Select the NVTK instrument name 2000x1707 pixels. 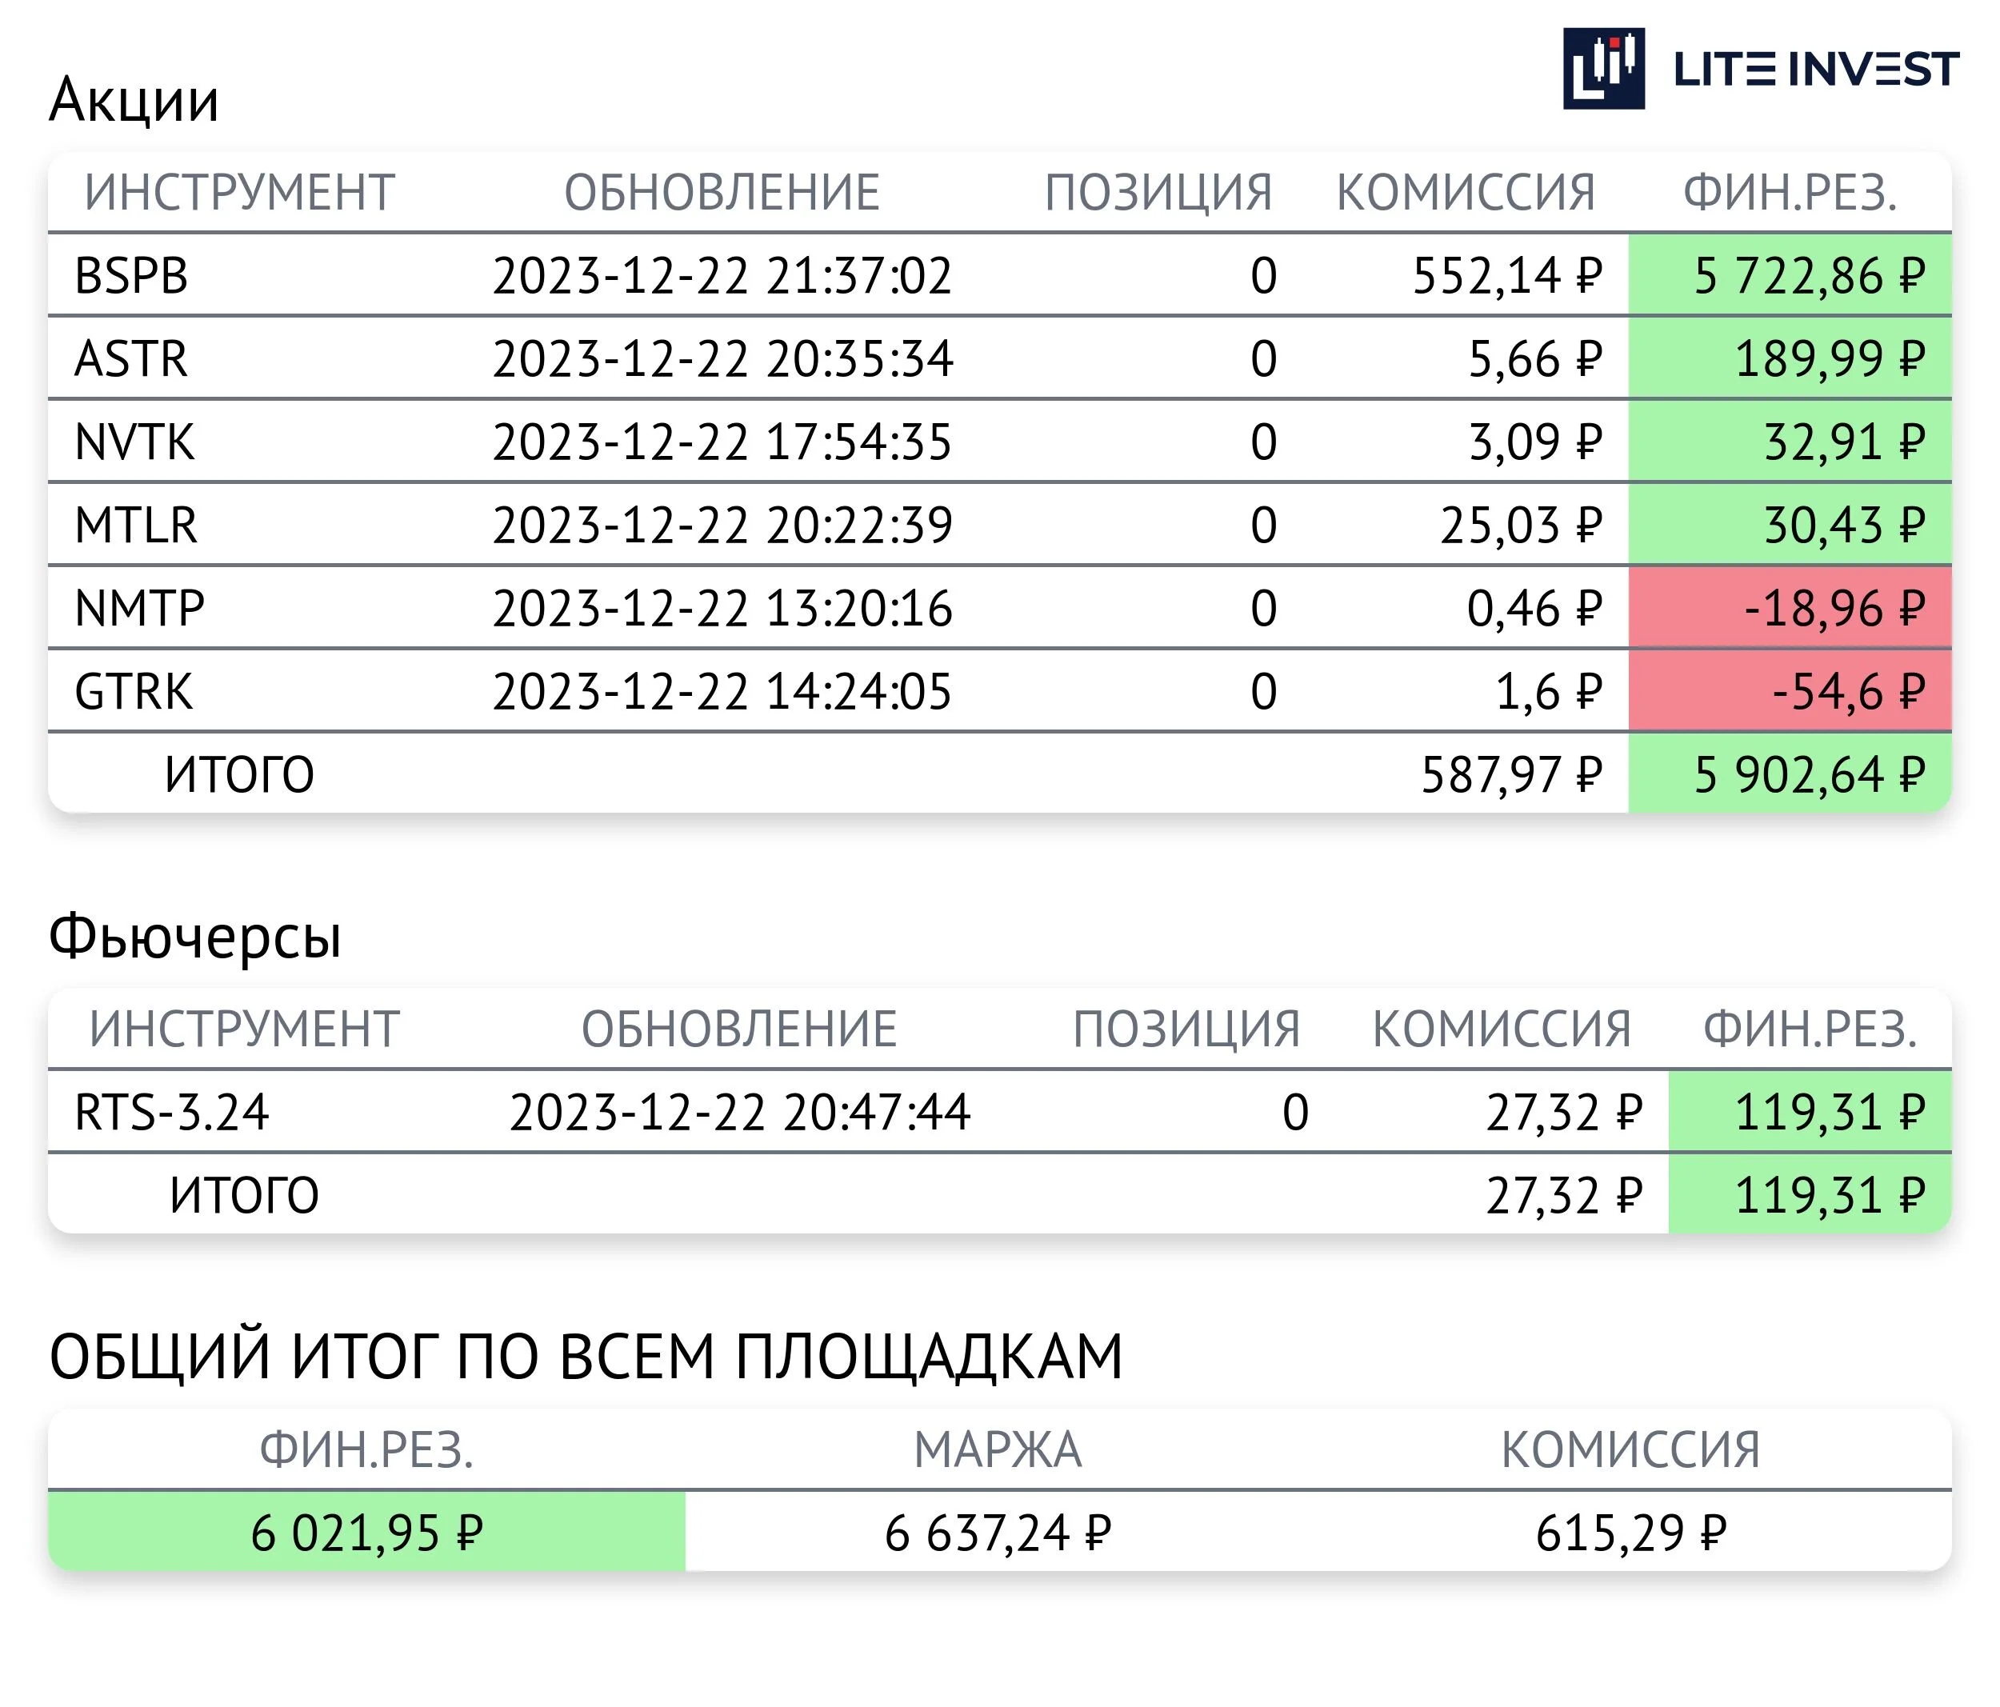(134, 442)
